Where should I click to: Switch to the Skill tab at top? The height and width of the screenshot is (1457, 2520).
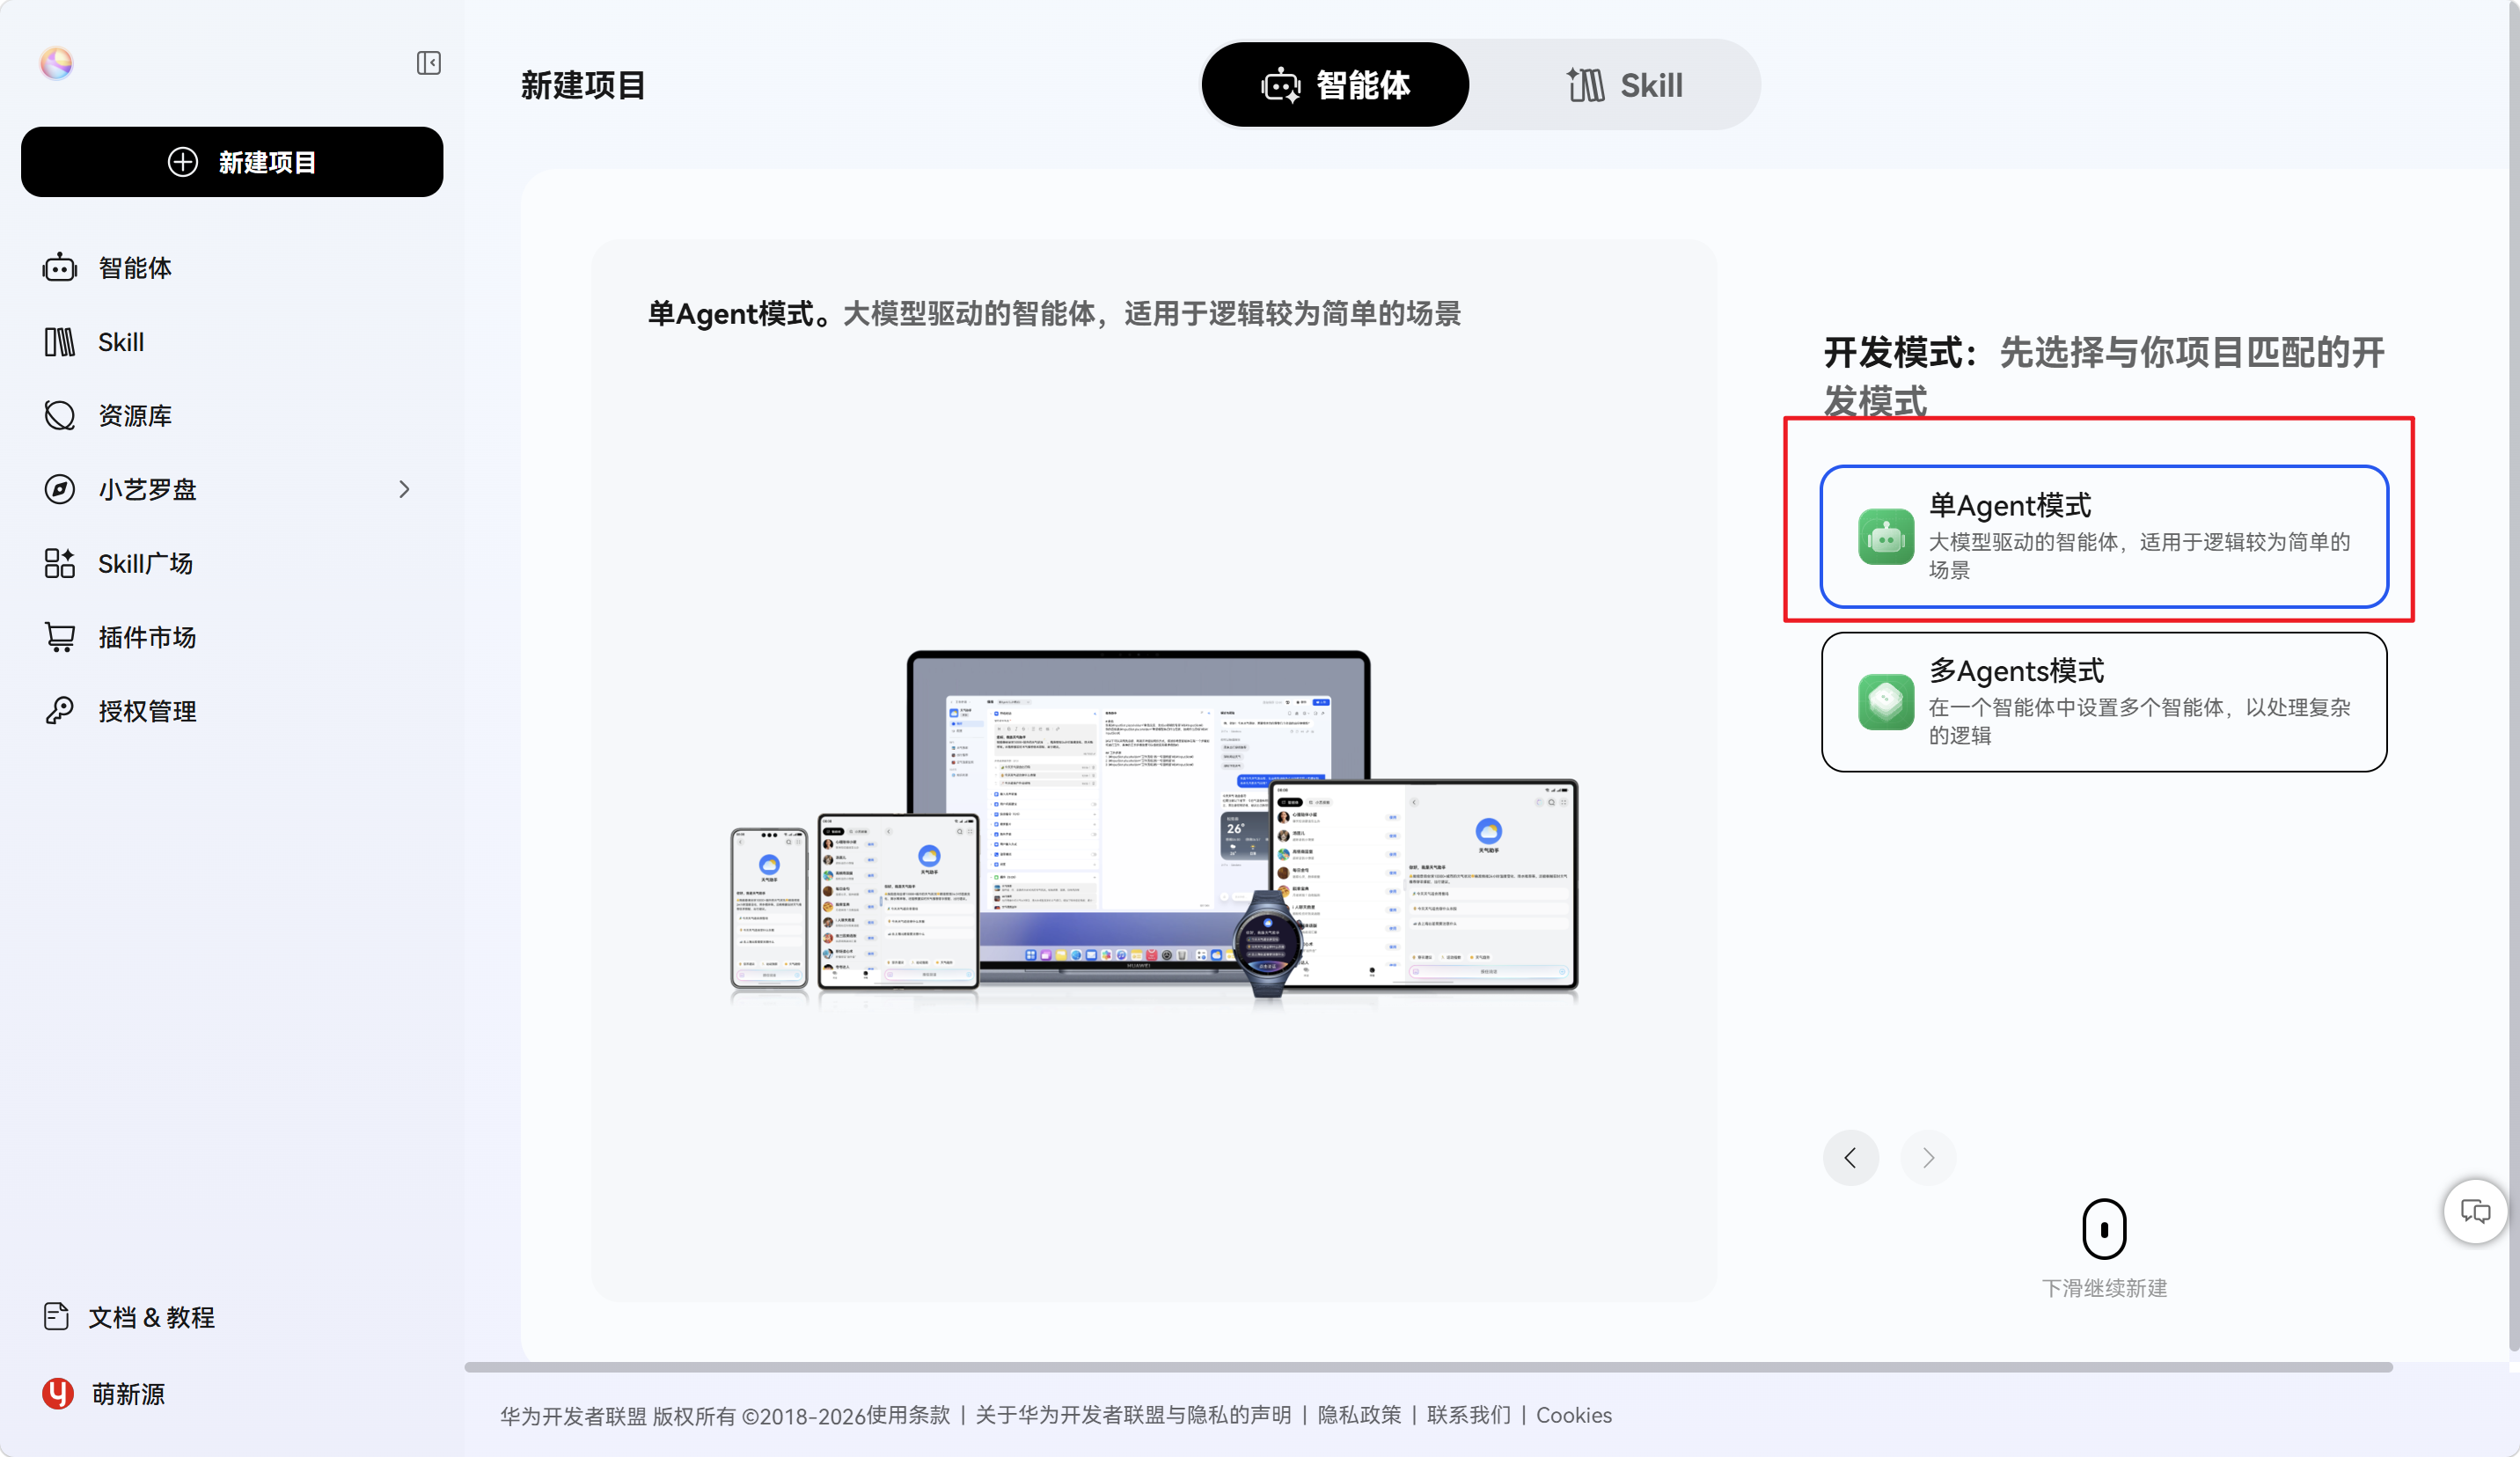1624,85
